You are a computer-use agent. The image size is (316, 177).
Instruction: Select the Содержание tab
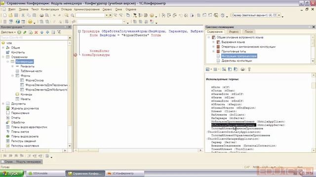[x=215, y=31]
